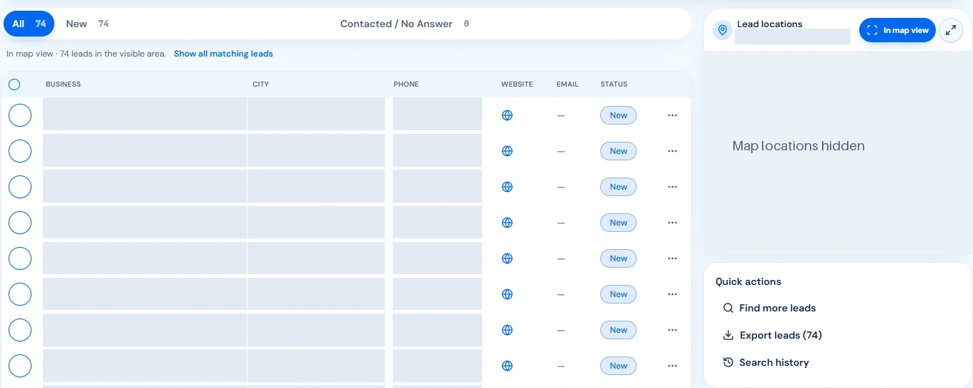
Task: Open the seventh row's three-dot more menu
Action: (x=672, y=330)
